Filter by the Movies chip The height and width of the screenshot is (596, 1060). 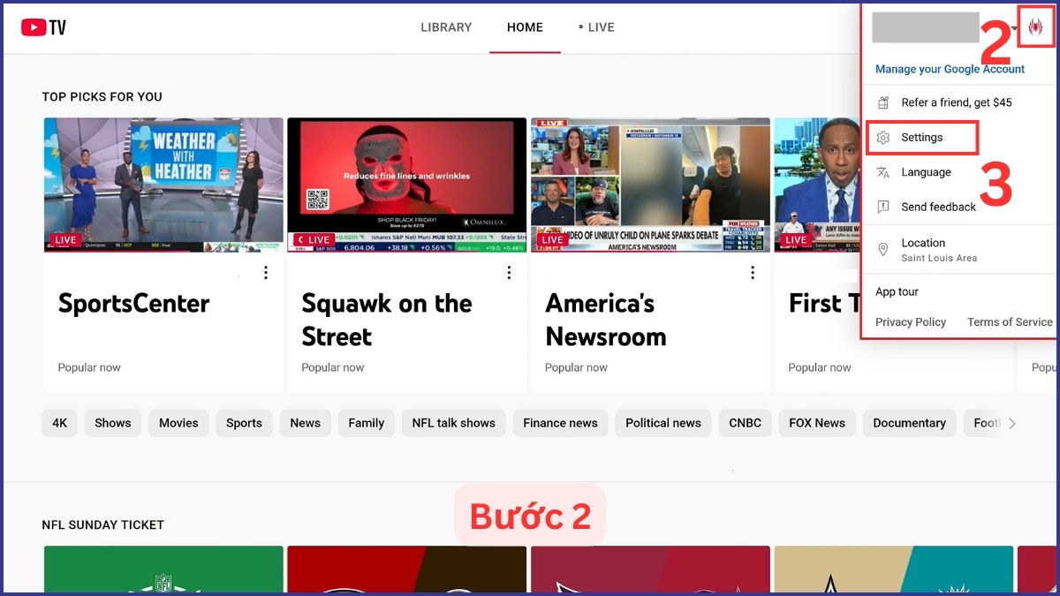(x=178, y=423)
